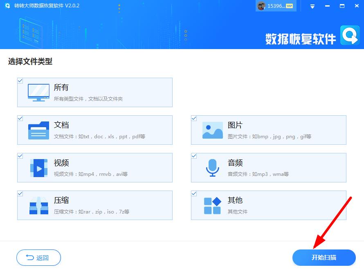Close the data recovery window
The image size is (364, 274).
click(x=357, y=6)
